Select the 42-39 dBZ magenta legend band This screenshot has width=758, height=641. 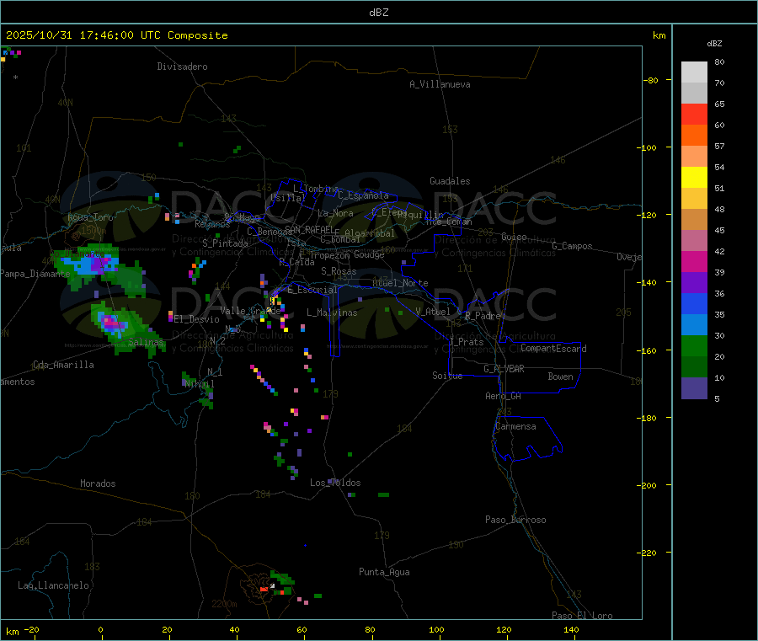(694, 261)
